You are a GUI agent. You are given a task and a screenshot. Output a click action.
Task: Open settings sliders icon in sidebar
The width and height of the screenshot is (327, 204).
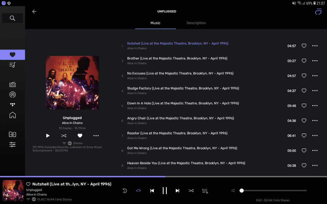12,145
